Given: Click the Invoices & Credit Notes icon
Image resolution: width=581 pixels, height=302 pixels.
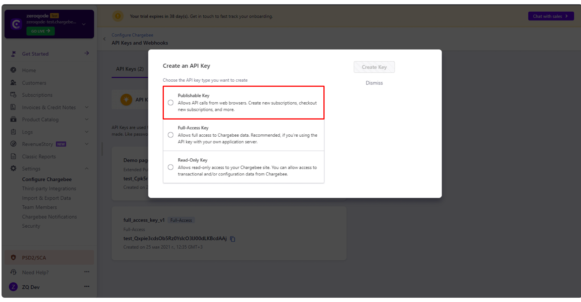Looking at the screenshot, I should coord(14,107).
